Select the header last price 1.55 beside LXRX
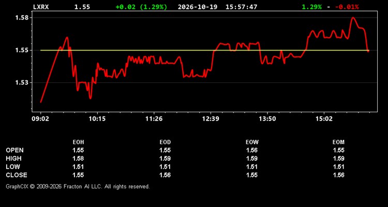388x207 pixels. [x=82, y=7]
